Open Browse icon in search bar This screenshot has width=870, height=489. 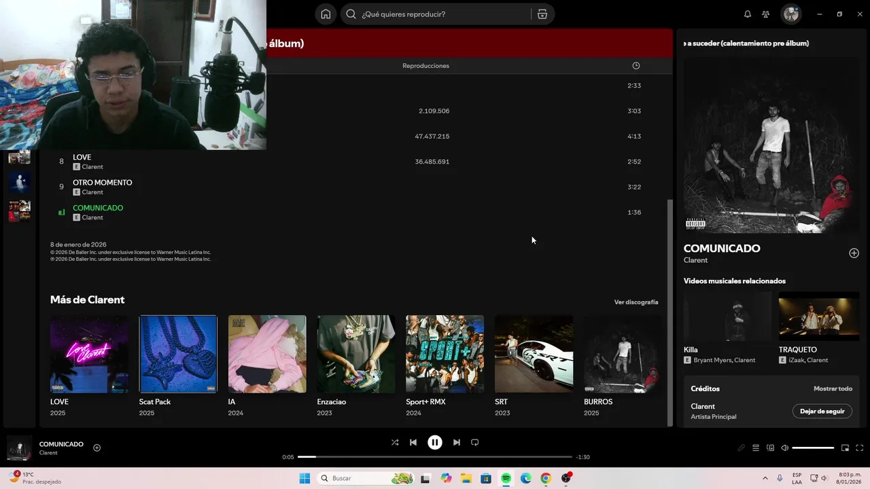pyautogui.click(x=542, y=14)
